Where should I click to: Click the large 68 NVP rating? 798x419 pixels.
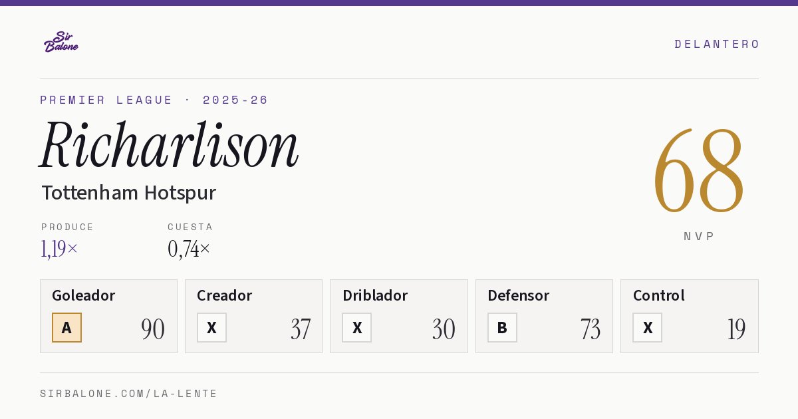(x=698, y=170)
